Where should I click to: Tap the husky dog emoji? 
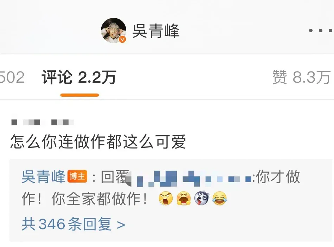click(x=201, y=198)
